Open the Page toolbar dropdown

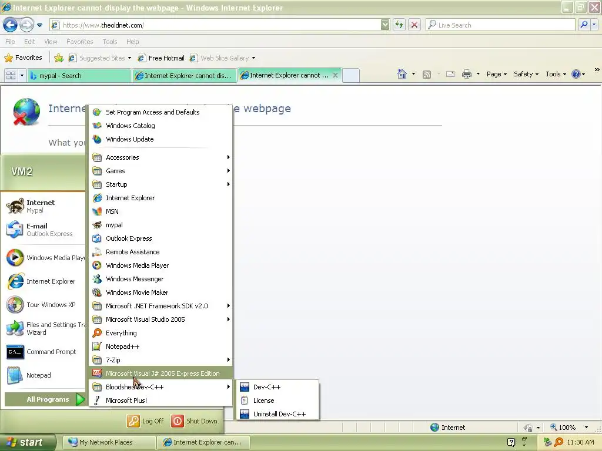click(496, 74)
